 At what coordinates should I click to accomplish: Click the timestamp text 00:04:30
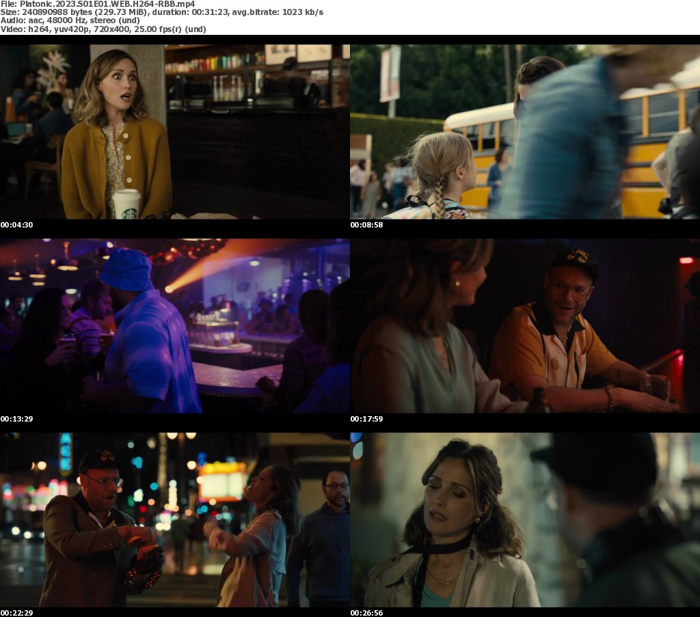click(16, 225)
